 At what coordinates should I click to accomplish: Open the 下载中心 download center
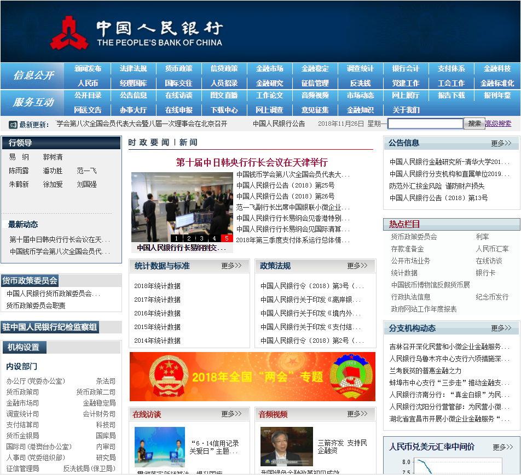[224, 110]
